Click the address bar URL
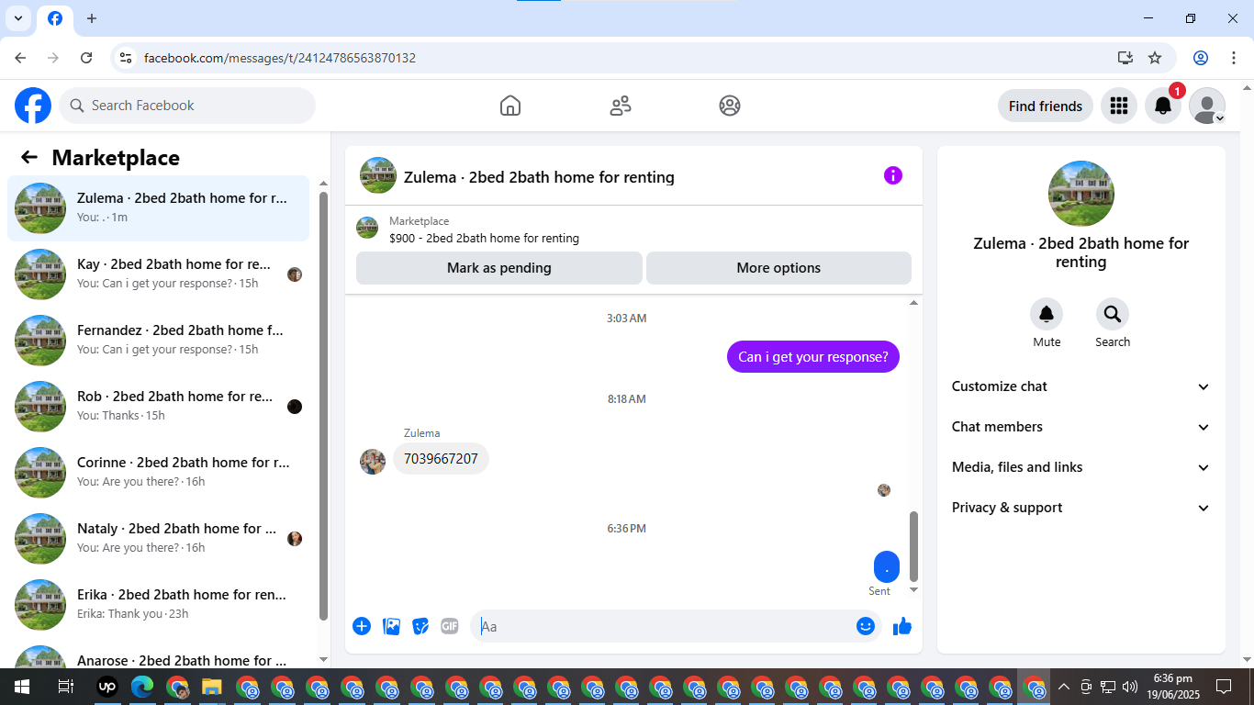This screenshot has width=1254, height=705. pyautogui.click(x=280, y=58)
